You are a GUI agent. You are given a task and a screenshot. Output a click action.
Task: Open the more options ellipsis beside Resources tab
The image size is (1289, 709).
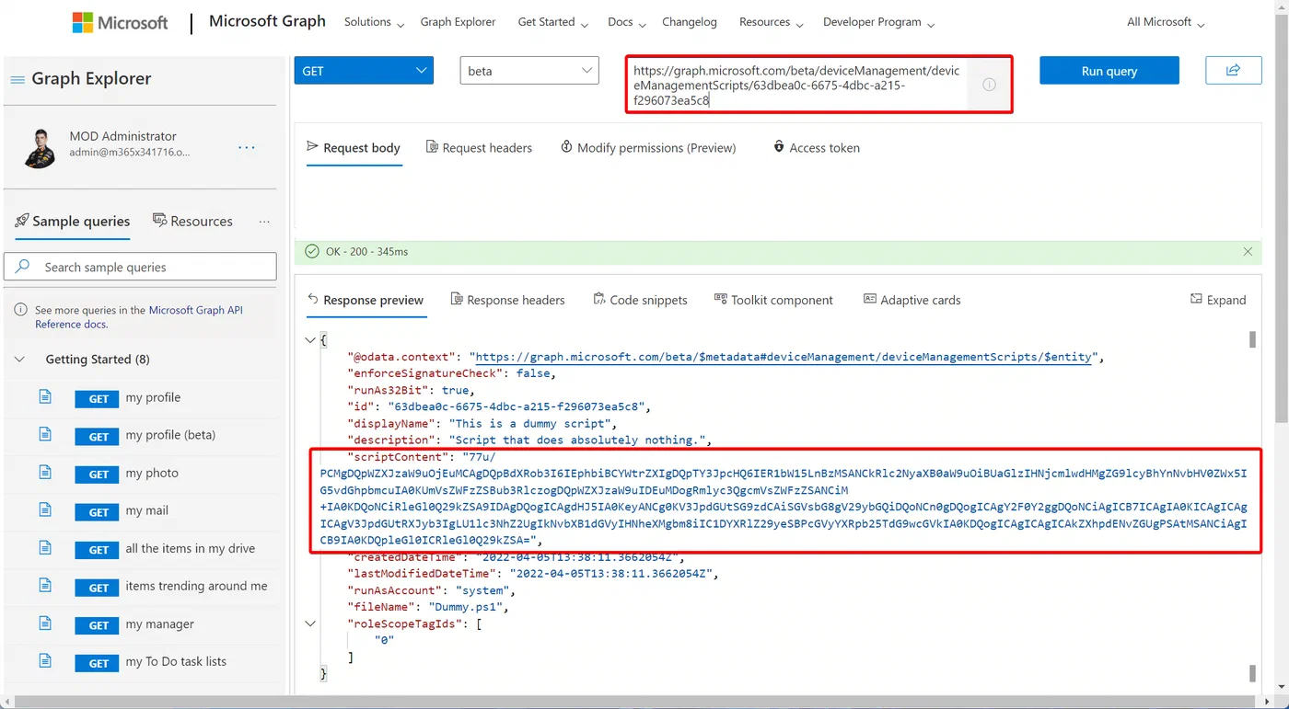[x=264, y=222]
